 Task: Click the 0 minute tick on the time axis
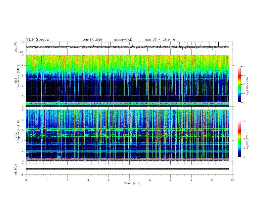click(26, 180)
